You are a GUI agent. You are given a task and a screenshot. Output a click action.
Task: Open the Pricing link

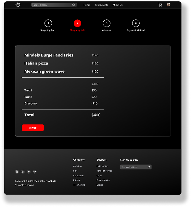77,180
